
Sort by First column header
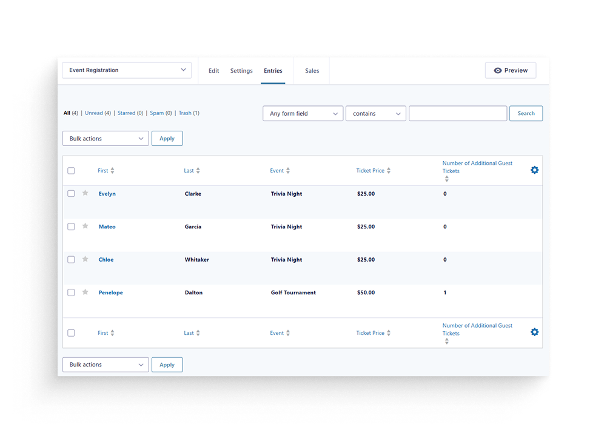(102, 170)
